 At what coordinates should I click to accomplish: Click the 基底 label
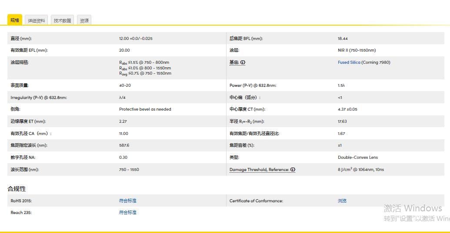[234, 62]
